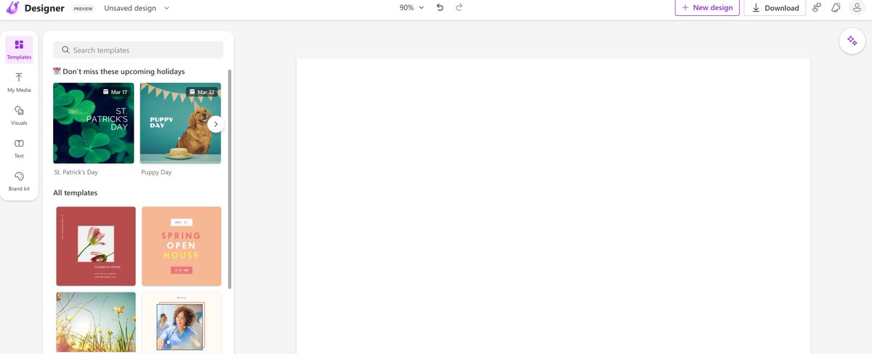Open the notifications bell

point(836,8)
